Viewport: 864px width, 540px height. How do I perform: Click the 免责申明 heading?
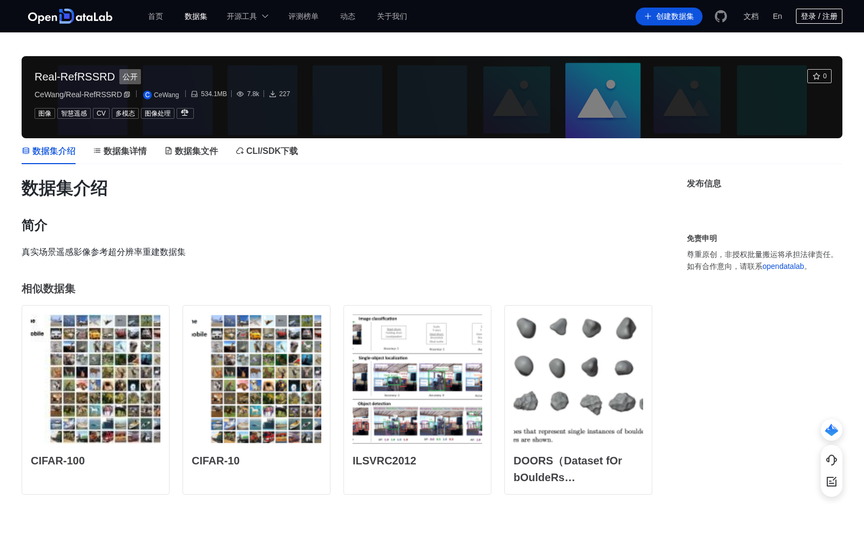702,238
